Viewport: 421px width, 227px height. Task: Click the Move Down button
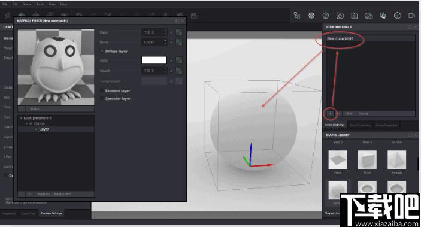click(x=62, y=194)
